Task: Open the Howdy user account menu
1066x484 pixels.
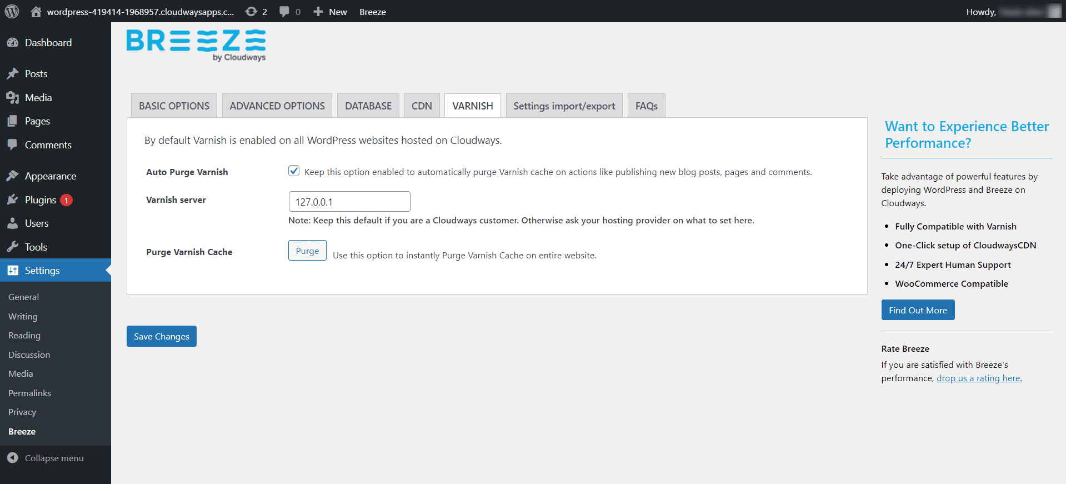Action: [x=1012, y=12]
